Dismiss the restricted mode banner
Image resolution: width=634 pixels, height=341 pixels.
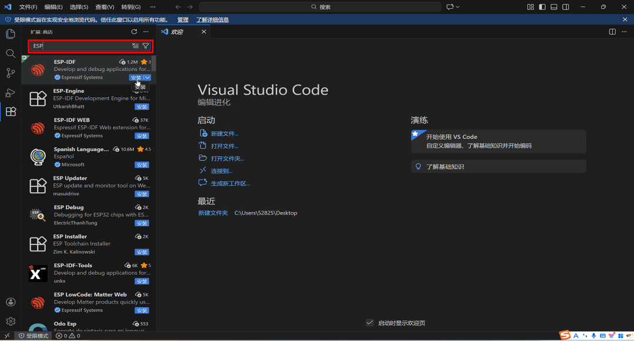[x=625, y=19]
